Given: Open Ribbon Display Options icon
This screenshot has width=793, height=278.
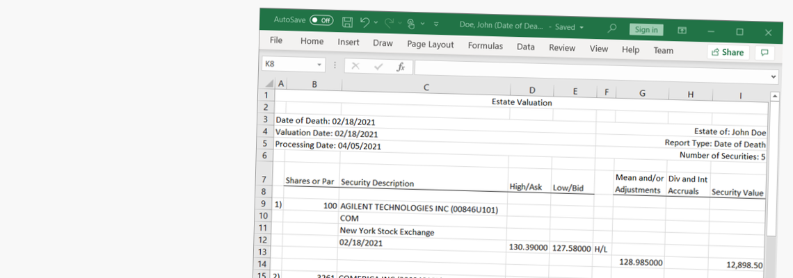Looking at the screenshot, I should [682, 31].
